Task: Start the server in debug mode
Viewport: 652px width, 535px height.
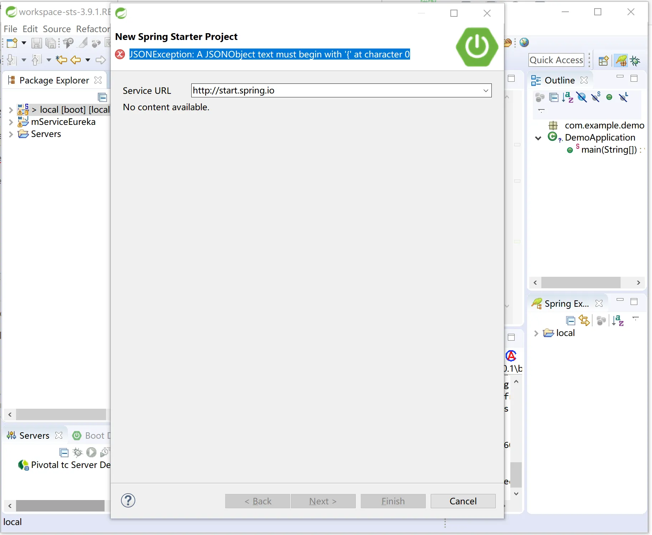Action: (x=77, y=453)
